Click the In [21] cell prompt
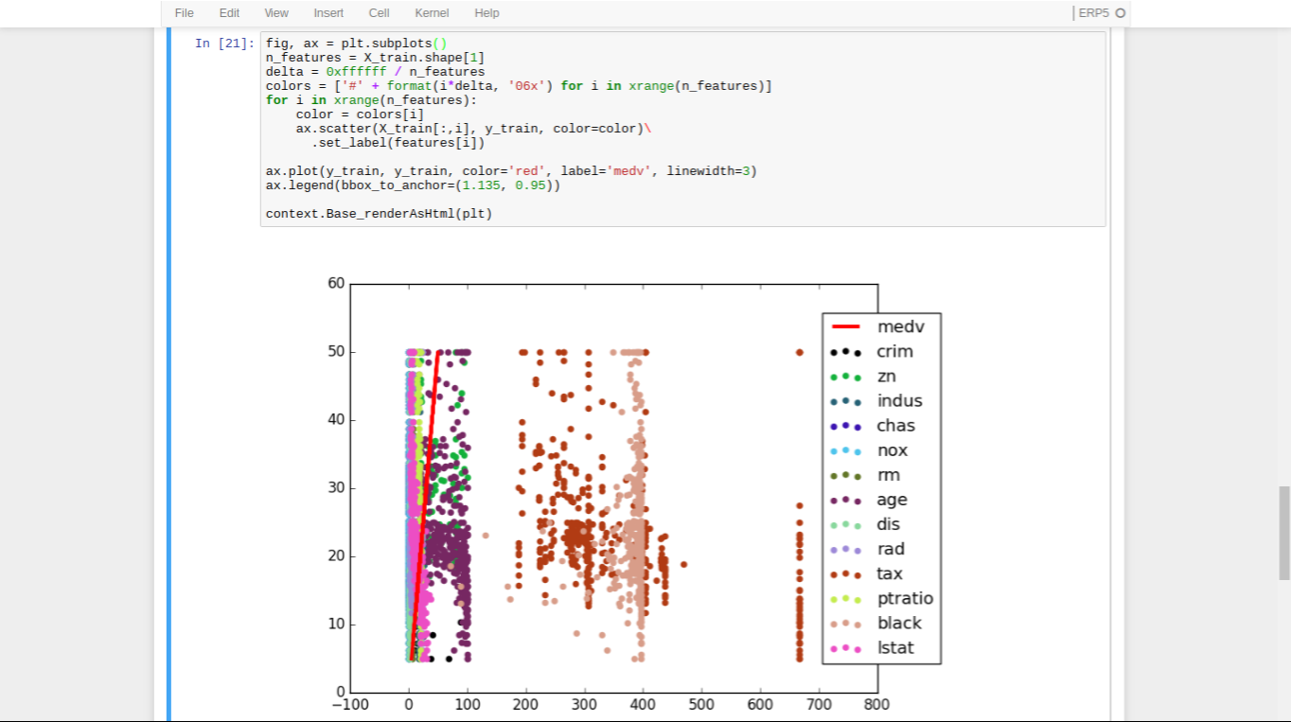This screenshot has height=722, width=1291. (x=224, y=44)
